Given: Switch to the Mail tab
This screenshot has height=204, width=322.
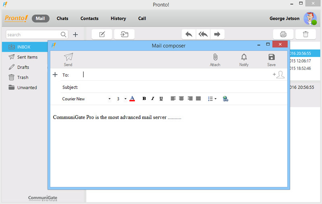Looking at the screenshot, I should 41,18.
